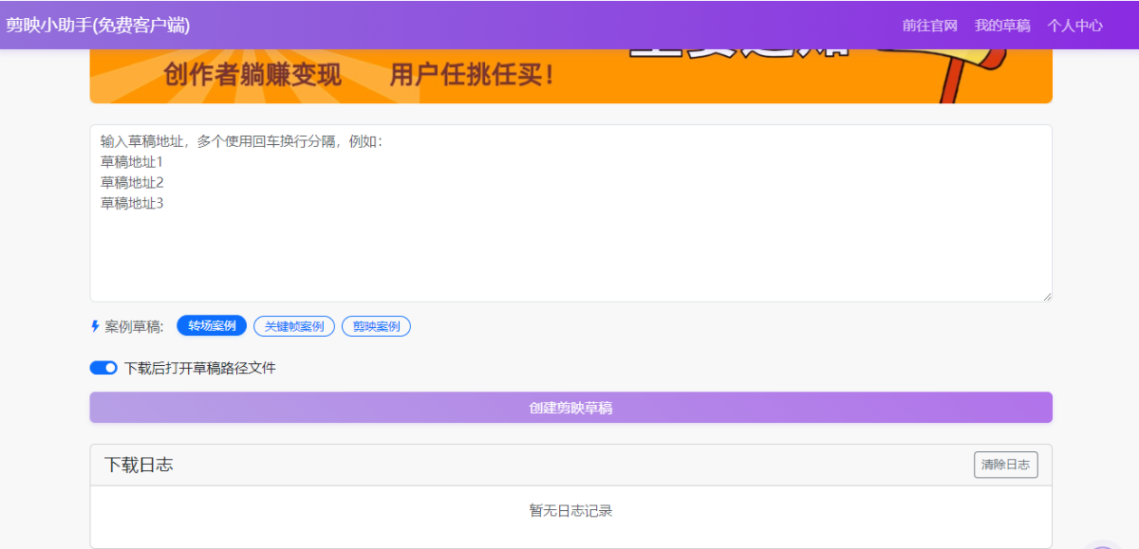Click the text area resize handle
This screenshot has width=1139, height=549.
[1047, 297]
